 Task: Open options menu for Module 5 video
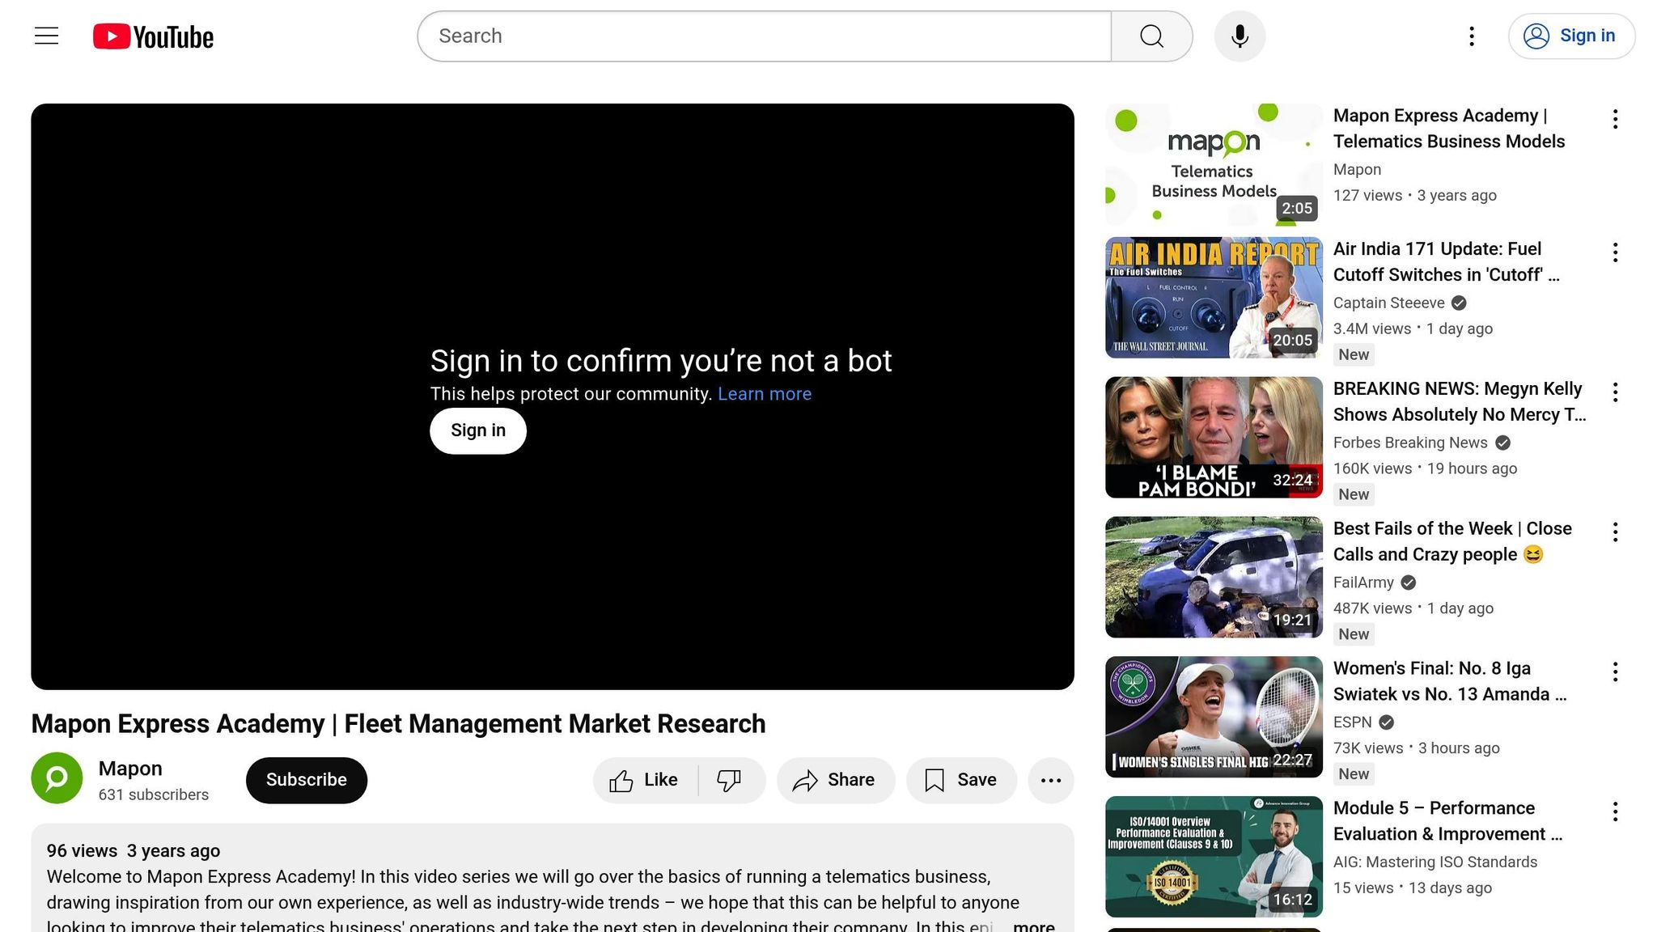point(1615,811)
